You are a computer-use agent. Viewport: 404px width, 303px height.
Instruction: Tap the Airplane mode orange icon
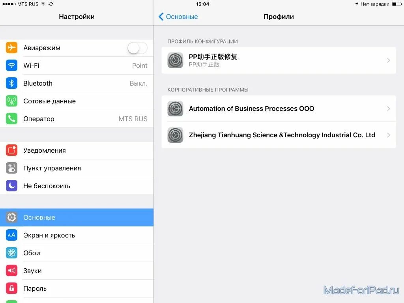11,48
